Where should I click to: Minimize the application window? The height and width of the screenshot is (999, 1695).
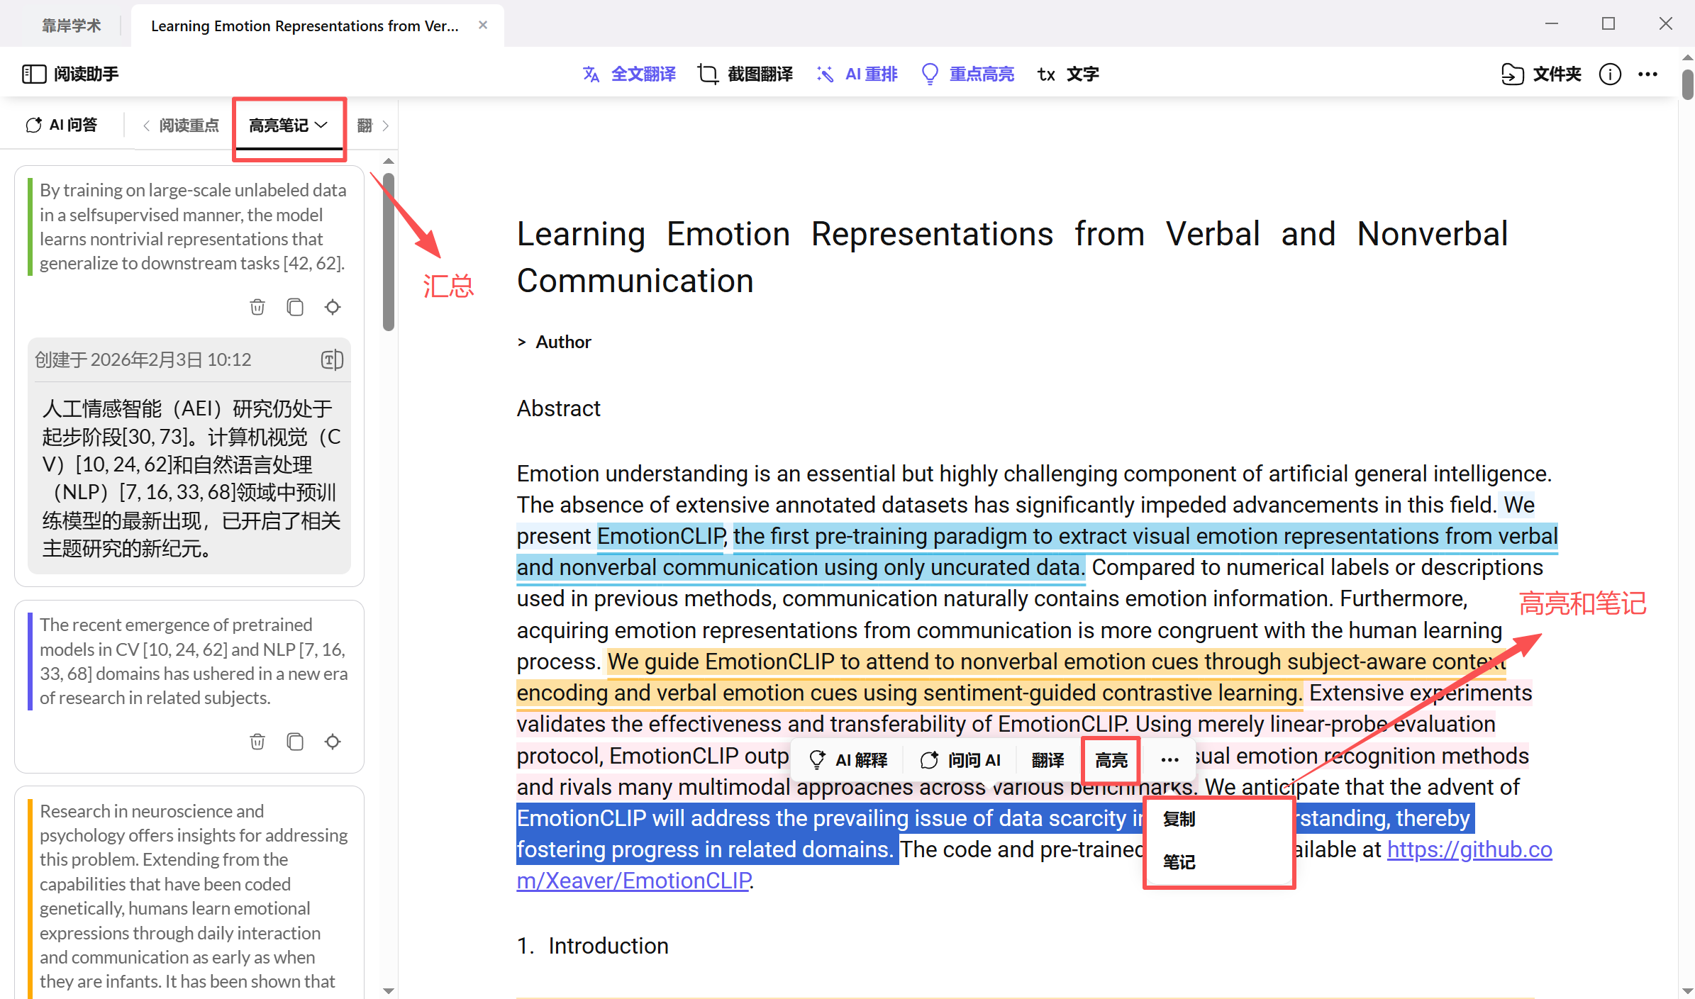tap(1552, 23)
